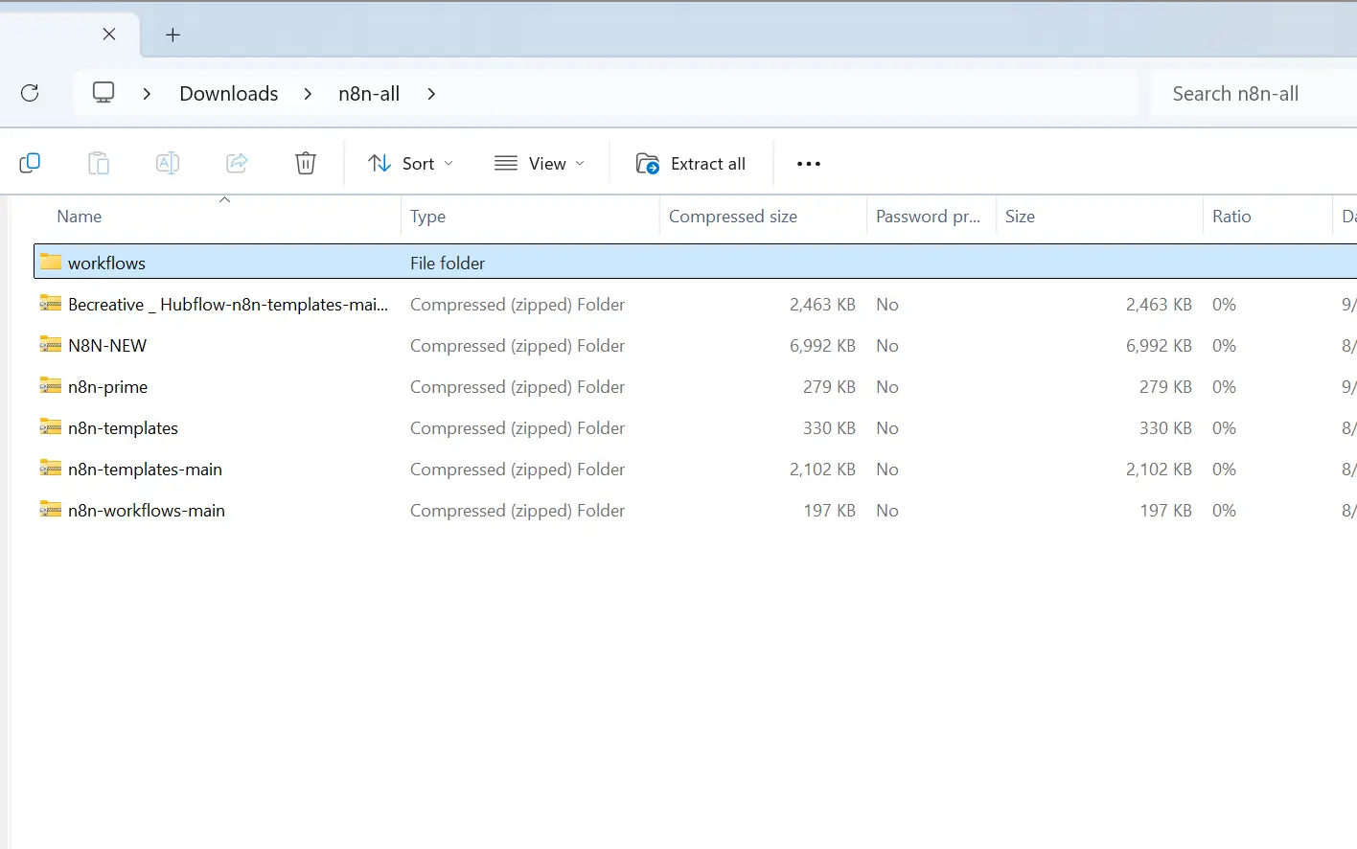This screenshot has height=849, width=1357.
Task: Click the Rename icon in toolbar
Action: coord(168,163)
